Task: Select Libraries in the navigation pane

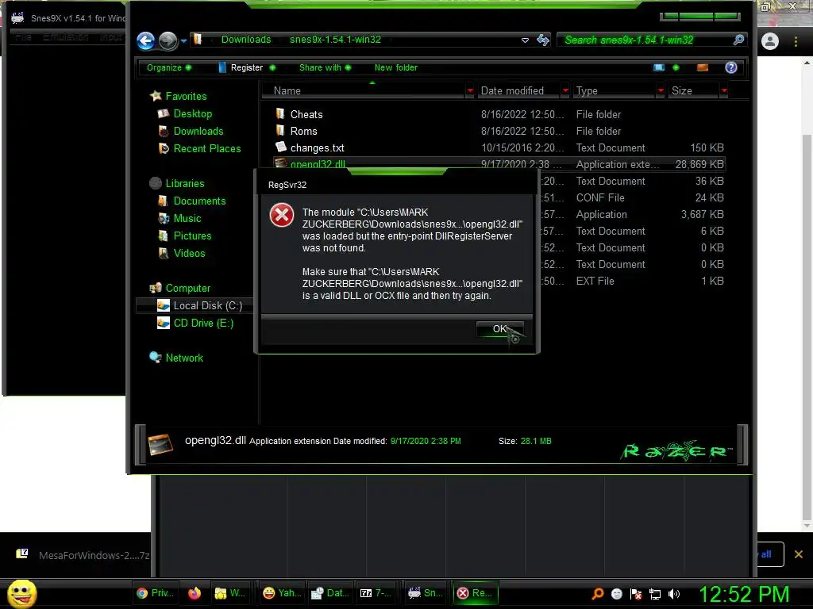Action: click(x=184, y=183)
